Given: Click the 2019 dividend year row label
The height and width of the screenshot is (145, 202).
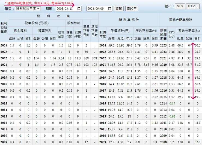Looking at the screenshot, I should [4, 78].
